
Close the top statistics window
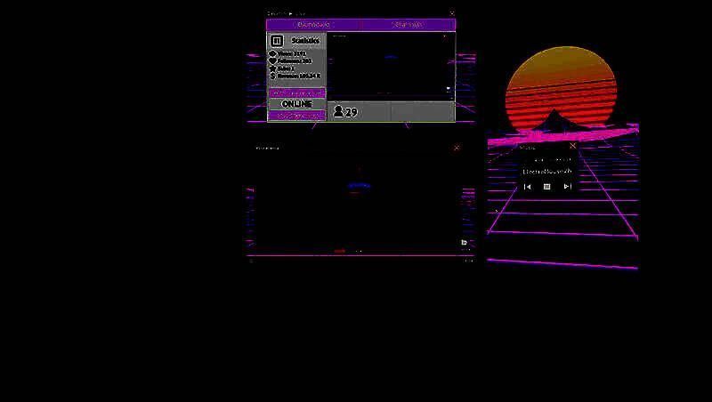[x=451, y=13]
